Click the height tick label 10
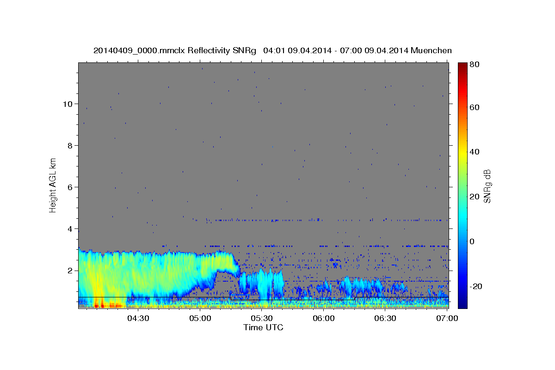This screenshot has width=555, height=370. pyautogui.click(x=67, y=104)
